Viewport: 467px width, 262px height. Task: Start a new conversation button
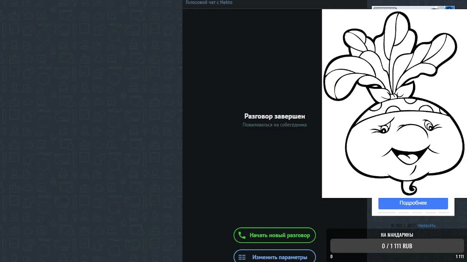[275, 235]
